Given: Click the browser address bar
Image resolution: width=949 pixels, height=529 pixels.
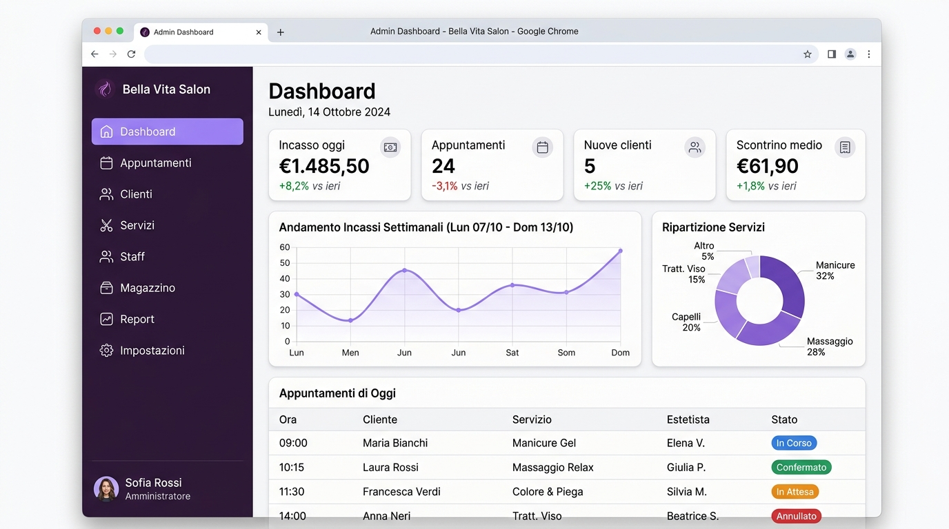Looking at the screenshot, I should pos(481,54).
